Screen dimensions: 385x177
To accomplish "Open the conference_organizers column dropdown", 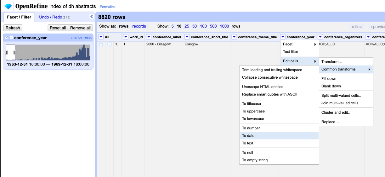I will tap(320, 37).
